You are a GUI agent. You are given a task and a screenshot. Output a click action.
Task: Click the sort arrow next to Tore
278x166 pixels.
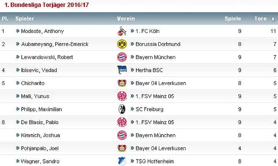pos(273,19)
